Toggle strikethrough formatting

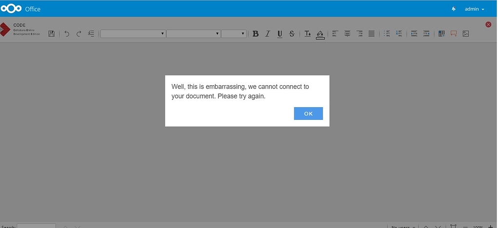tap(292, 34)
